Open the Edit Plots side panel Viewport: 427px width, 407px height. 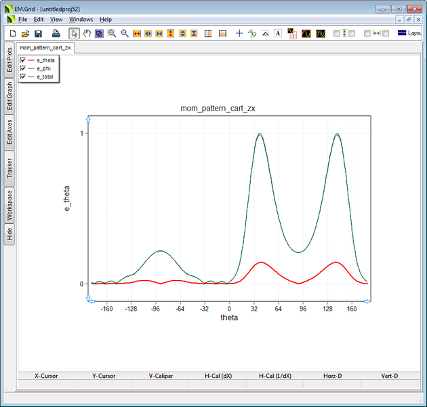pyautogui.click(x=9, y=58)
